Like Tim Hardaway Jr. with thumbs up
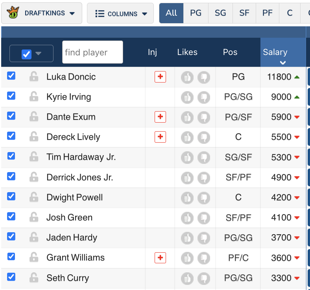Image resolution: width=310 pixels, height=290 pixels. (x=187, y=158)
